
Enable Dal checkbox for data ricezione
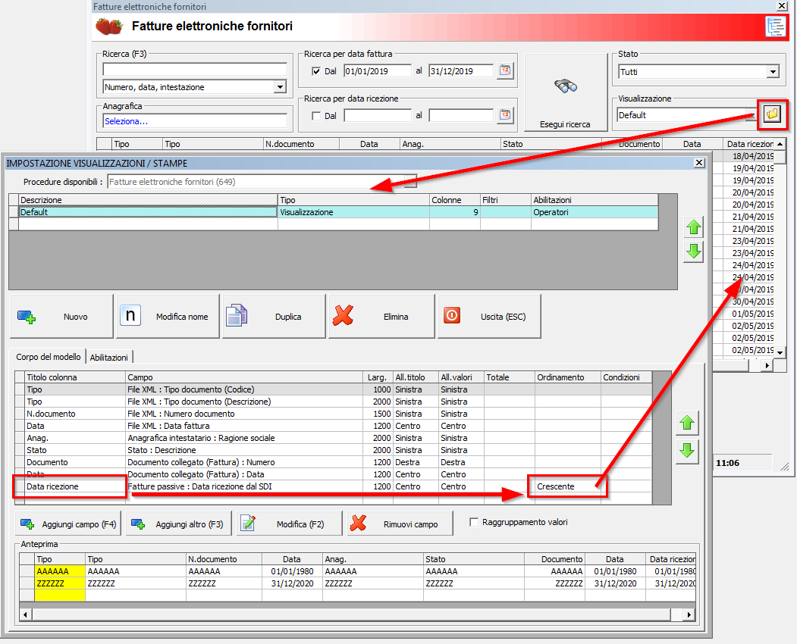click(316, 116)
